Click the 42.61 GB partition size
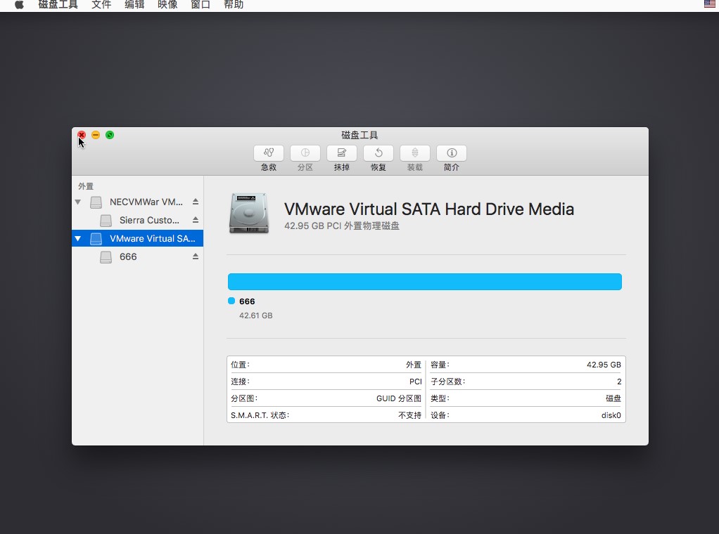This screenshot has width=719, height=534. pyautogui.click(x=256, y=315)
